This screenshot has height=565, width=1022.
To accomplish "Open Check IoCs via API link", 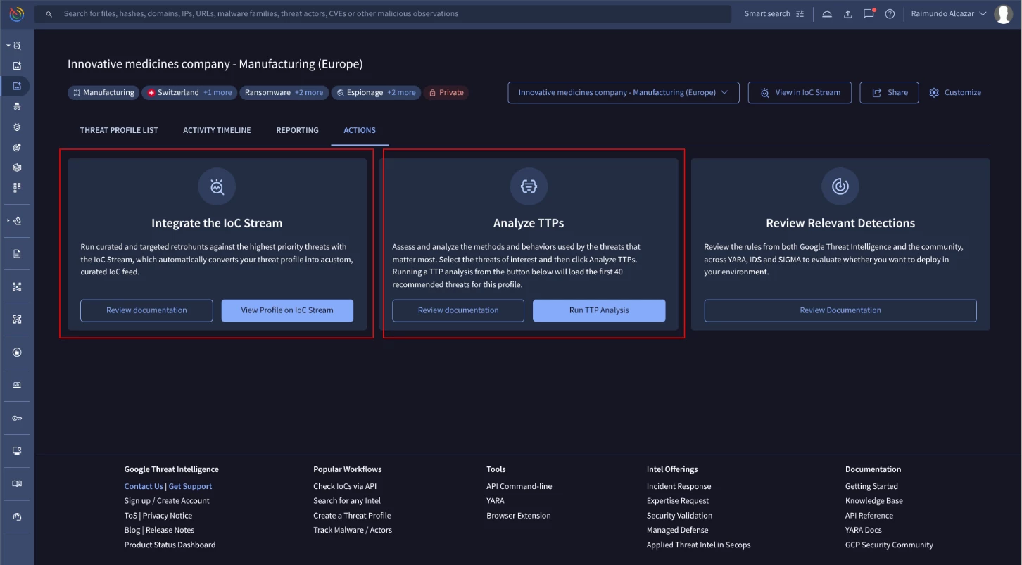I will pos(345,486).
